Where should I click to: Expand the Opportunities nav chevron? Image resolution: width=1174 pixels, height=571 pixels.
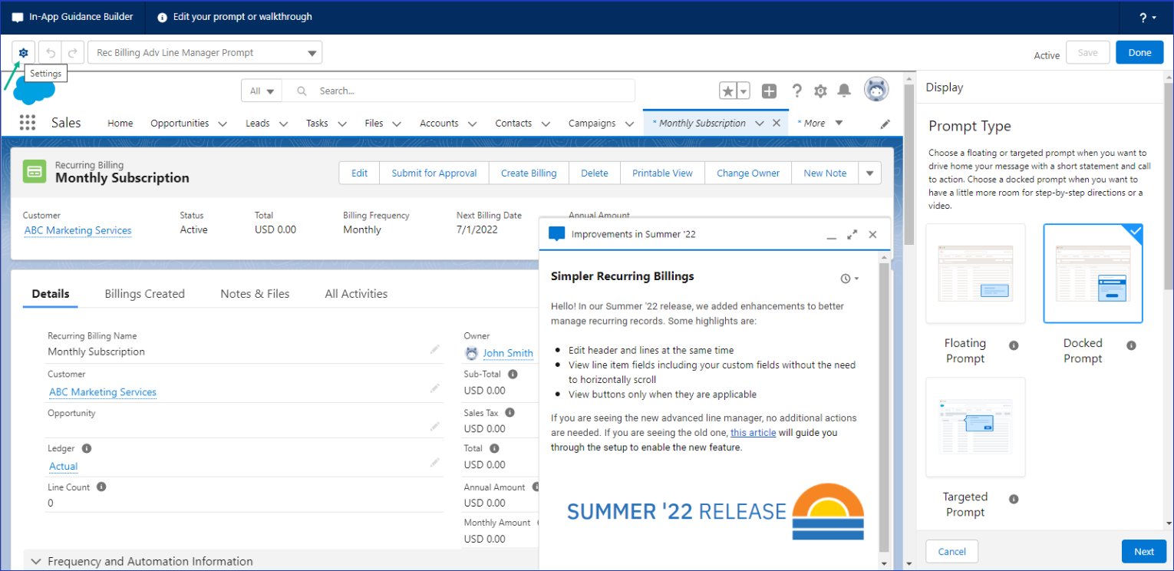pos(223,124)
